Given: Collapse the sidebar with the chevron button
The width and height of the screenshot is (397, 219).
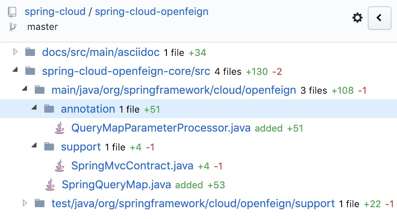Looking at the screenshot, I should pos(379,18).
